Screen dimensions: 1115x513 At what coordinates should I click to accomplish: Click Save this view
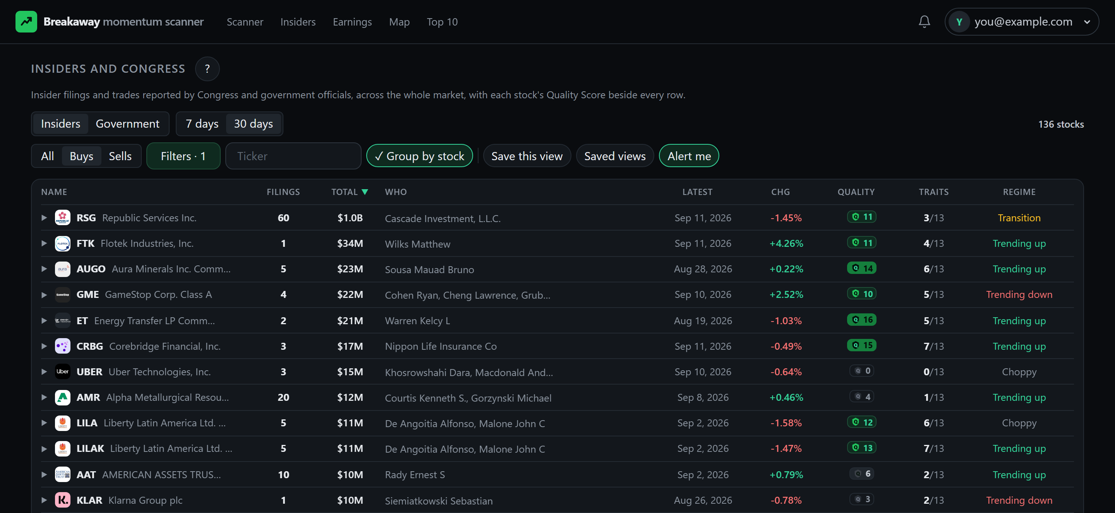pyautogui.click(x=527, y=156)
